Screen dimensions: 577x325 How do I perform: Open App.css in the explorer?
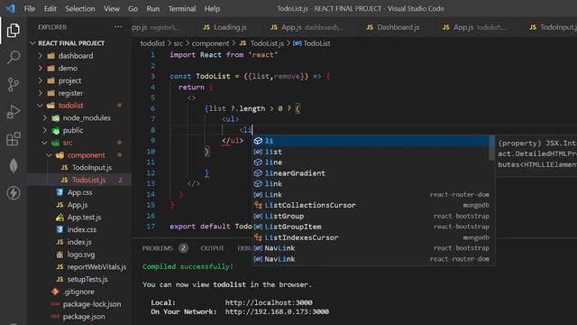(x=79, y=192)
